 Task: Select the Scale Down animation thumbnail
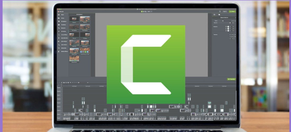pyautogui.click(x=85, y=43)
